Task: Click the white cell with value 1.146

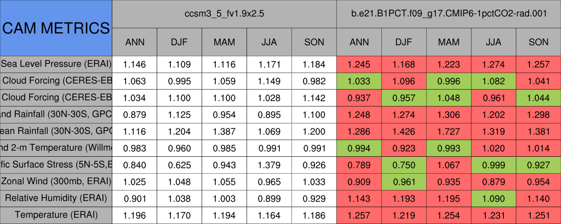Action: [x=135, y=64]
